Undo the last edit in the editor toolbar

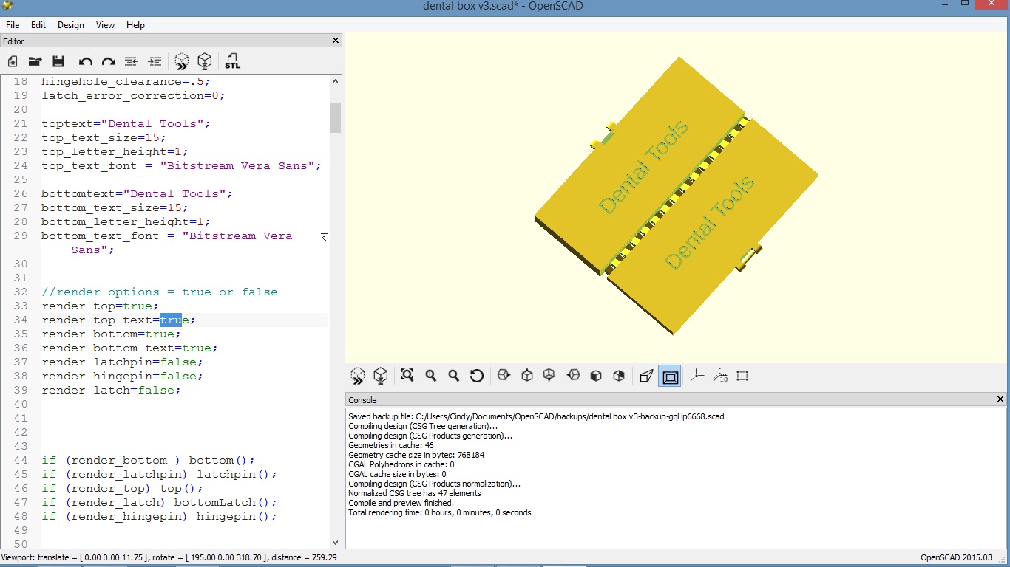click(86, 61)
